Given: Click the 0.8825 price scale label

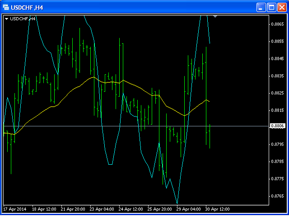Looking at the screenshot, I should (277, 93).
